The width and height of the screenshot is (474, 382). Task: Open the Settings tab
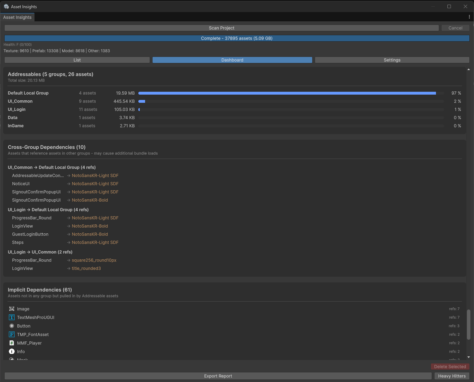click(x=392, y=60)
